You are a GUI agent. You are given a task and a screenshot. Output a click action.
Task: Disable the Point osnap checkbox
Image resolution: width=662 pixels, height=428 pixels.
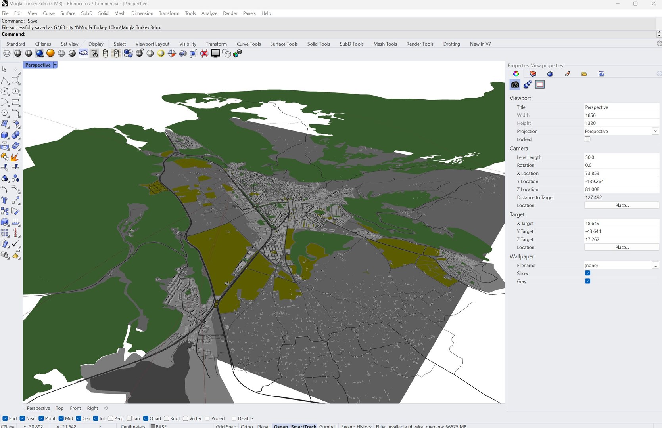tap(41, 418)
